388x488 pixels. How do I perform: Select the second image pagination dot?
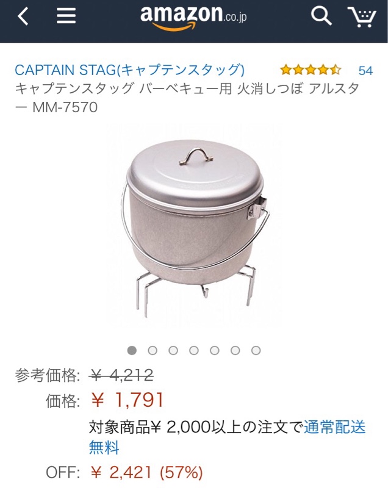[153, 350]
